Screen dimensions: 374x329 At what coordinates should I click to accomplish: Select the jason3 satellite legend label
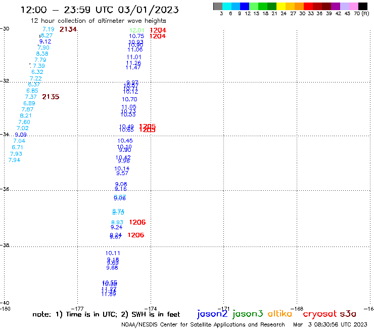[248, 314]
